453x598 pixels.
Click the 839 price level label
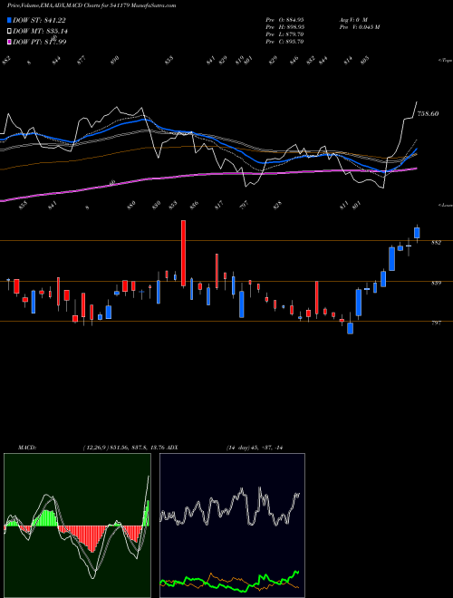(436, 283)
